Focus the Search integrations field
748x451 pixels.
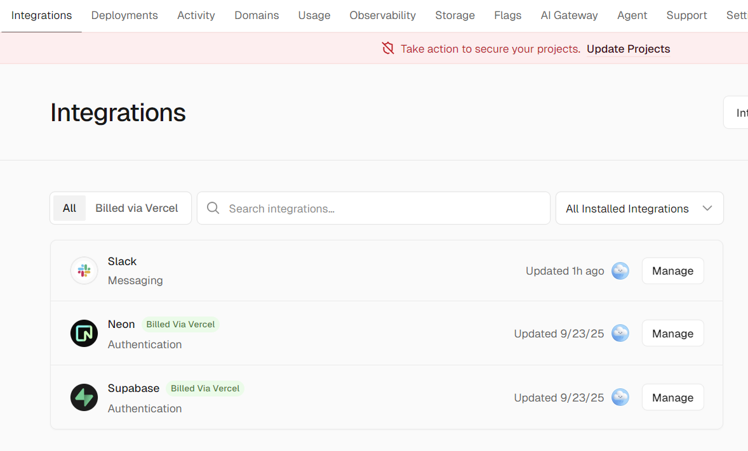pos(373,208)
